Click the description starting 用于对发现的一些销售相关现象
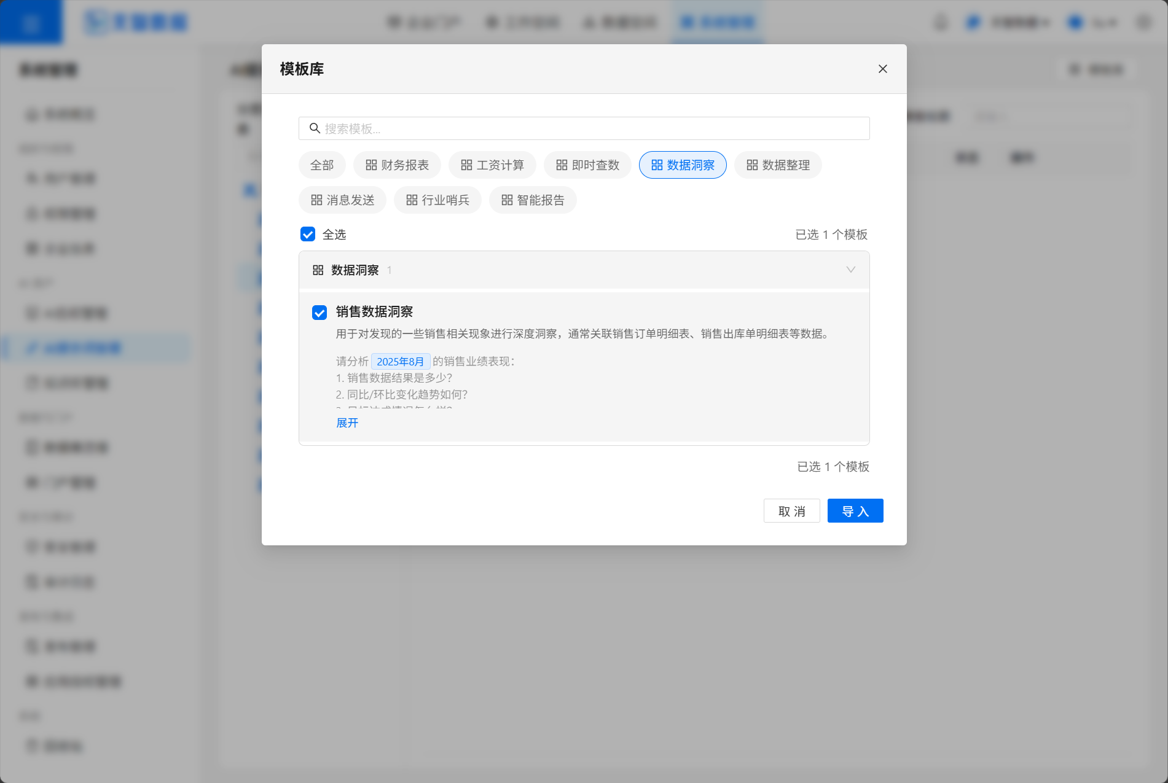 point(584,333)
